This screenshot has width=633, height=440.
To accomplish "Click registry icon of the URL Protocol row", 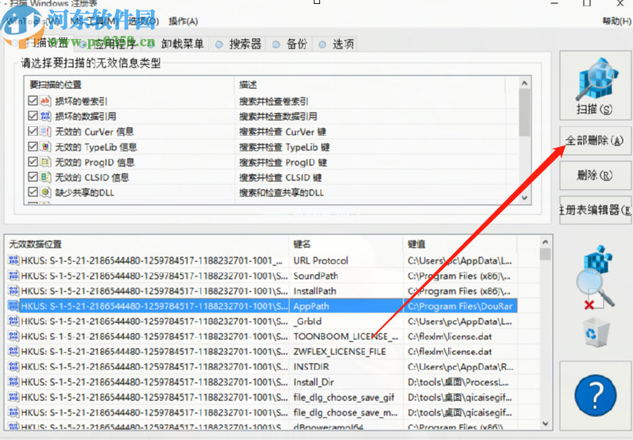I will 13,261.
